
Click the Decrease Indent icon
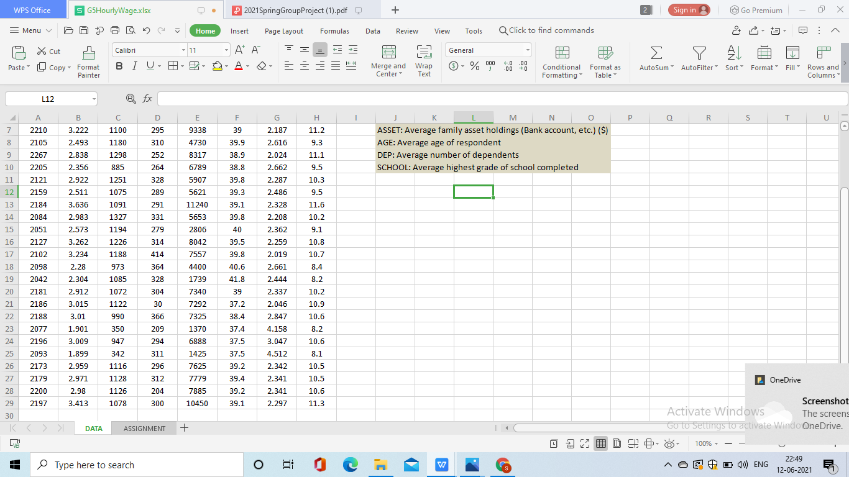point(337,50)
